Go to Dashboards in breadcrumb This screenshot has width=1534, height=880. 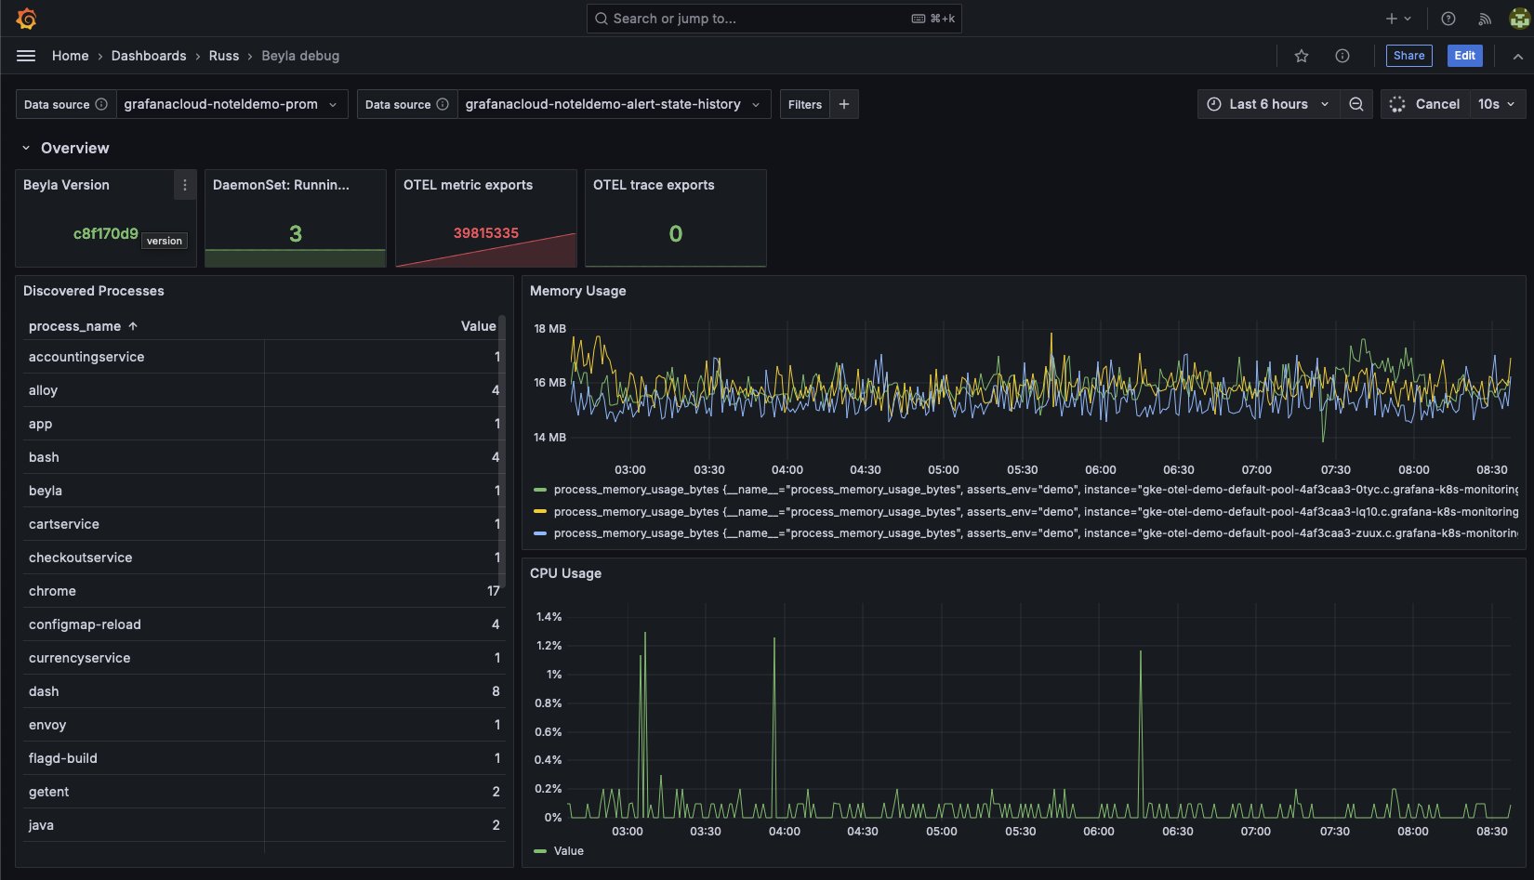pos(149,56)
